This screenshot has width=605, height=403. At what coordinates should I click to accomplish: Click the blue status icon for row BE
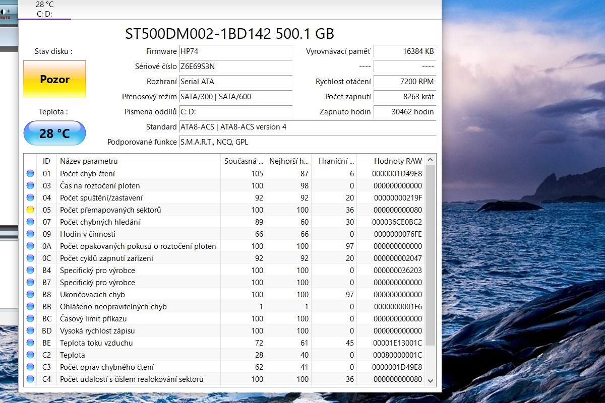tap(30, 343)
